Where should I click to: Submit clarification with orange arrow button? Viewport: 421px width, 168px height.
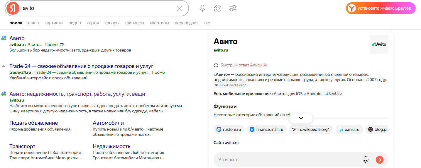(380, 160)
